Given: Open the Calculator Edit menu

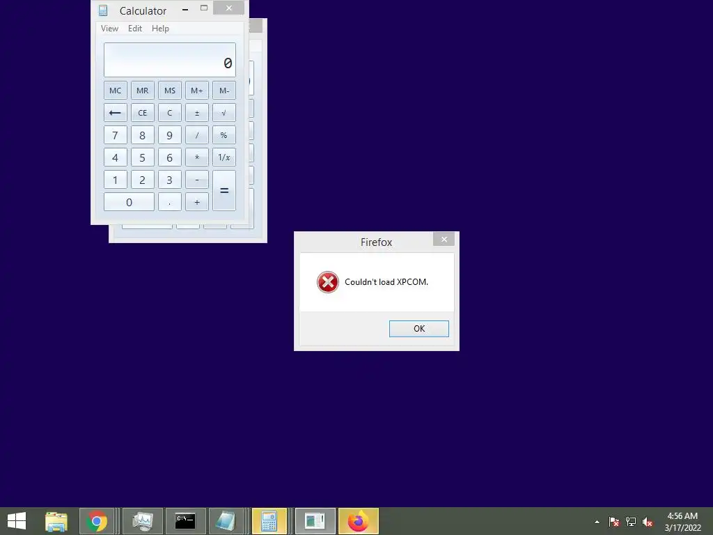Looking at the screenshot, I should coord(135,28).
